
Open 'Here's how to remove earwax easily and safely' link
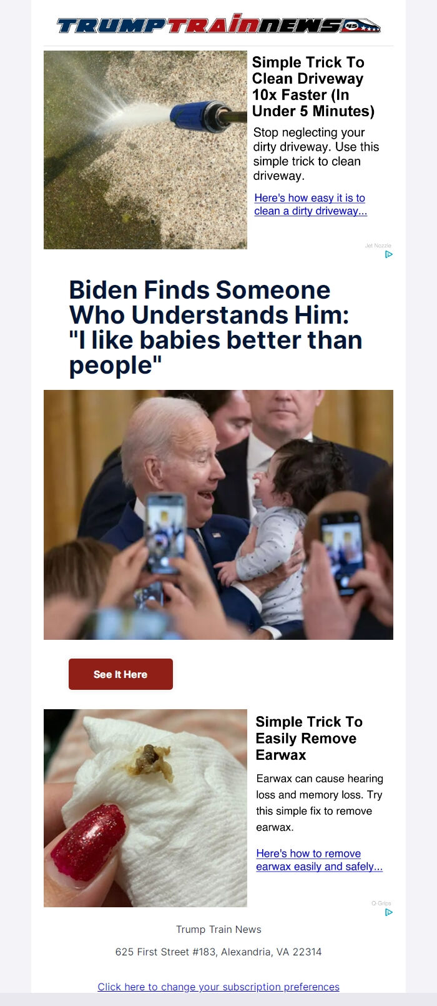(x=319, y=860)
